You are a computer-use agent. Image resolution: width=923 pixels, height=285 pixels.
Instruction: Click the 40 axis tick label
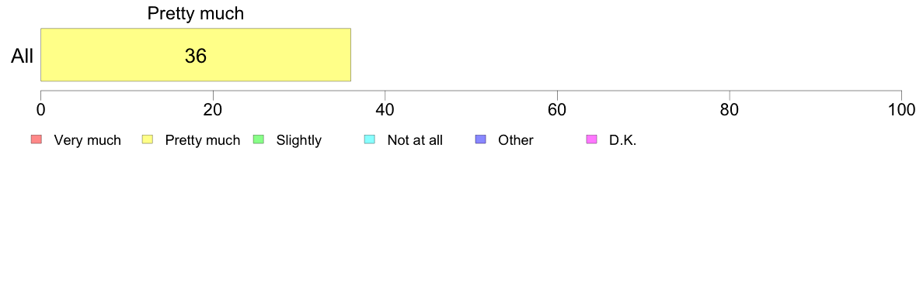[385, 110]
